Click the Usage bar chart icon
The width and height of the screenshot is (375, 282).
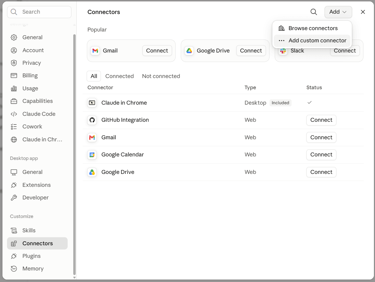coord(14,89)
